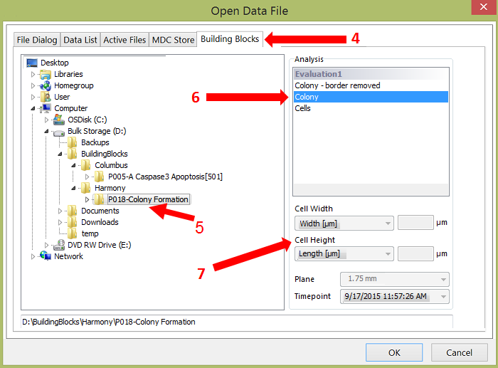Select the OSDisk (C:) drive icon
Screen dimensions: 498x368
(x=60, y=120)
